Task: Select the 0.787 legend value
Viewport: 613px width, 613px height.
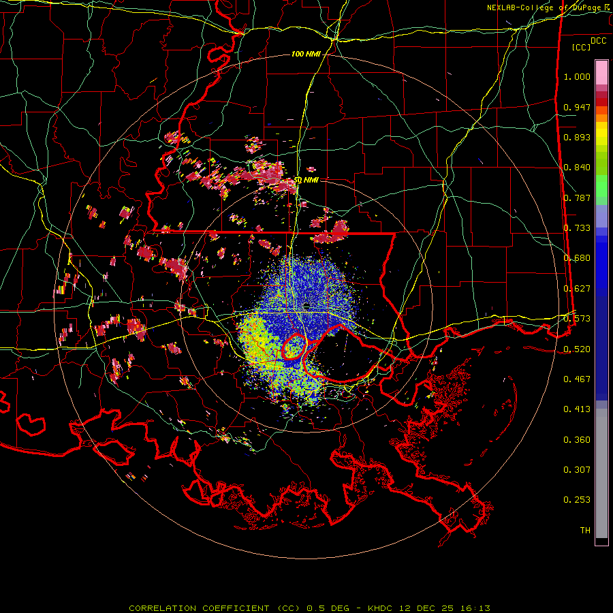Action: click(x=577, y=198)
